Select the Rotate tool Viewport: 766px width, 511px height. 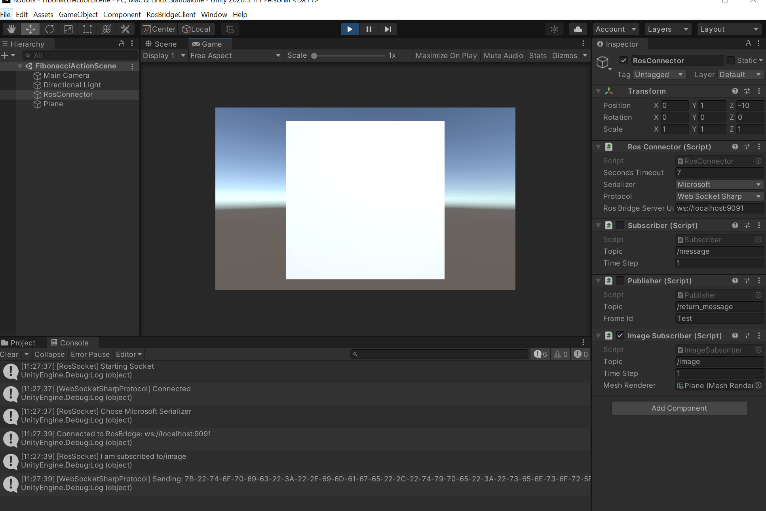[x=49, y=29]
